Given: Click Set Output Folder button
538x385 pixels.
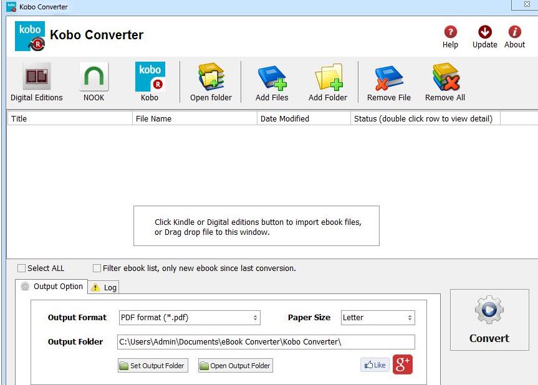Looking at the screenshot, I should coord(153,366).
